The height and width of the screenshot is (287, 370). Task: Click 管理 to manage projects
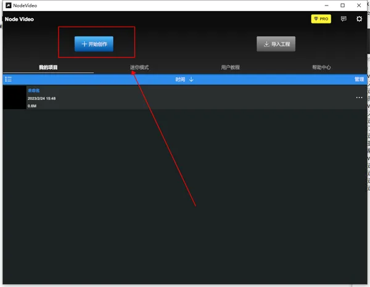359,80
